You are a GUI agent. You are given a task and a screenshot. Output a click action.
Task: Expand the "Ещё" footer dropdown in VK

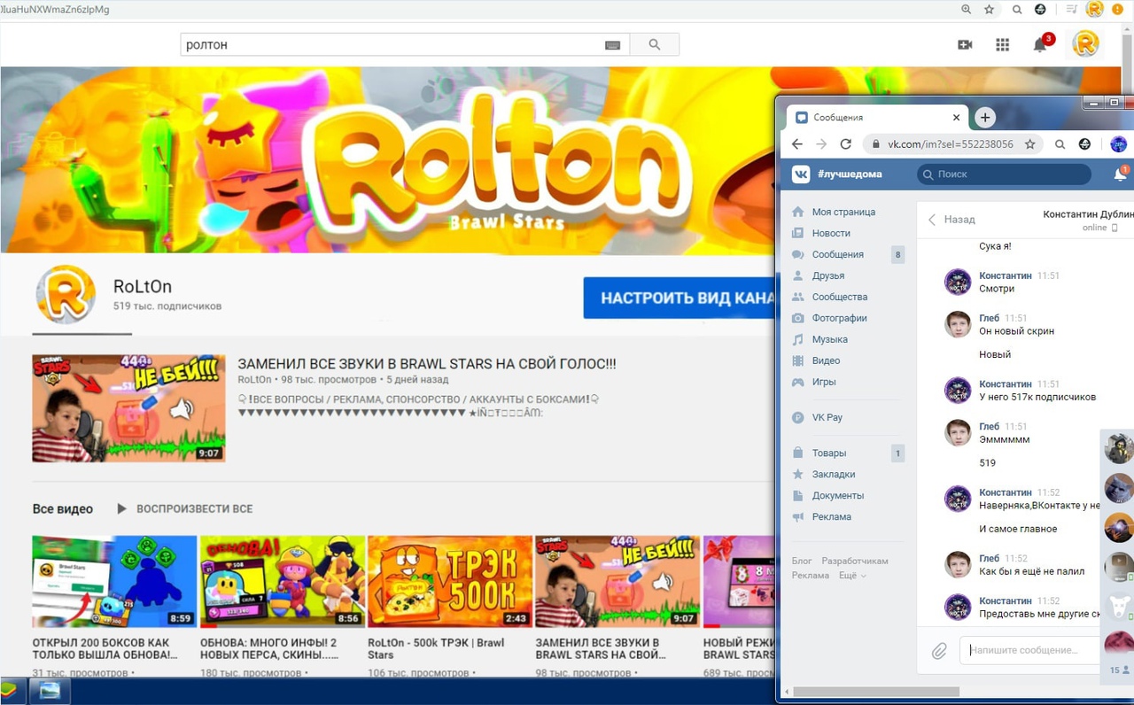[x=851, y=576]
